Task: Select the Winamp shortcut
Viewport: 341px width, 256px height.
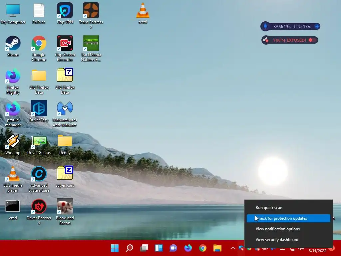Action: [x=13, y=144]
